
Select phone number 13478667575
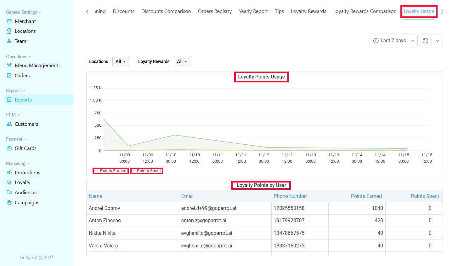click(289, 233)
